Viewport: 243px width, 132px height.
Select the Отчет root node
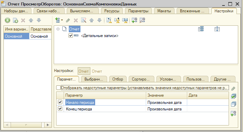74,29
